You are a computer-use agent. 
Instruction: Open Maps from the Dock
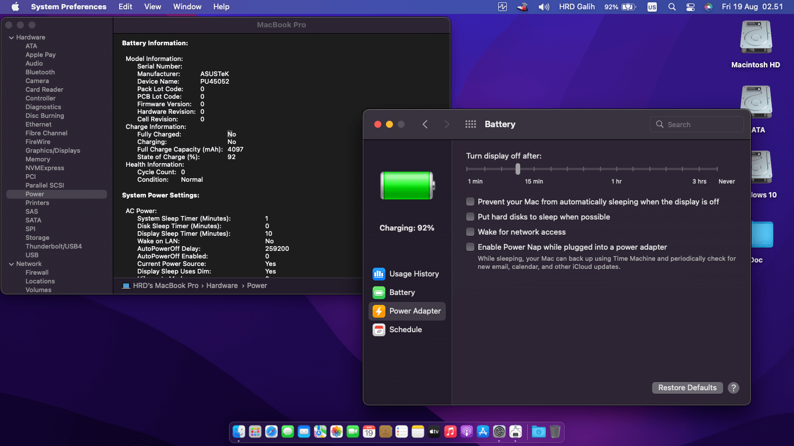(320, 431)
